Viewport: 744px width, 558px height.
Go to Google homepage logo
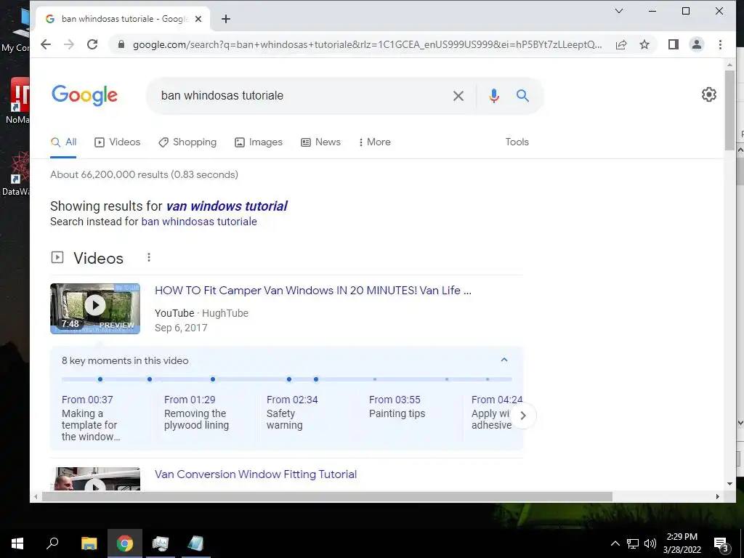tap(84, 95)
